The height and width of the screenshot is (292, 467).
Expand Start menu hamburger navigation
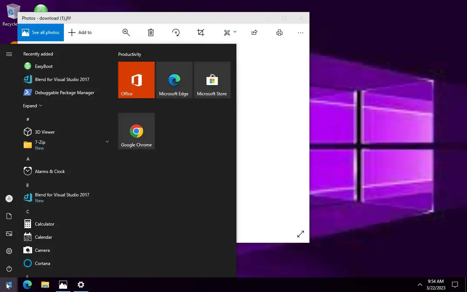9,54
